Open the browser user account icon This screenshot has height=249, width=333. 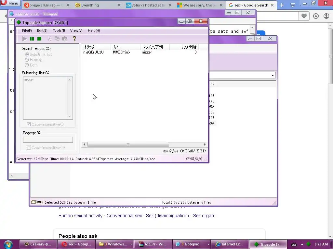[x=326, y=16]
